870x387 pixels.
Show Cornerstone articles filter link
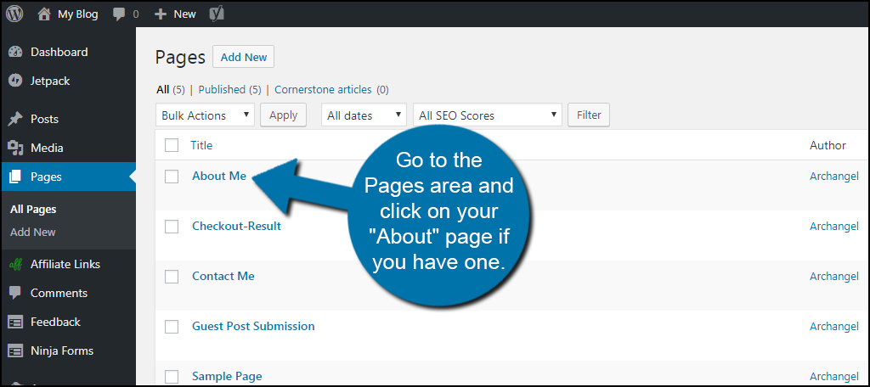(323, 89)
